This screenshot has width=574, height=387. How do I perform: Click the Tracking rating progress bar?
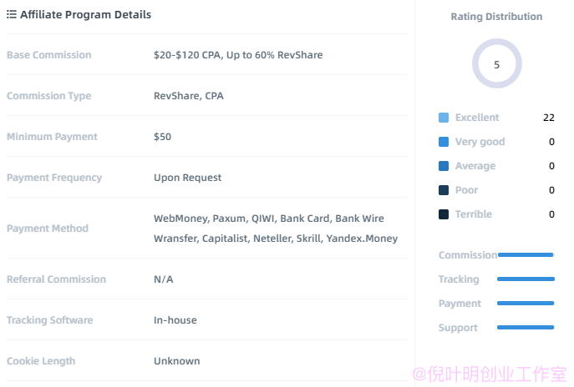[526, 279]
